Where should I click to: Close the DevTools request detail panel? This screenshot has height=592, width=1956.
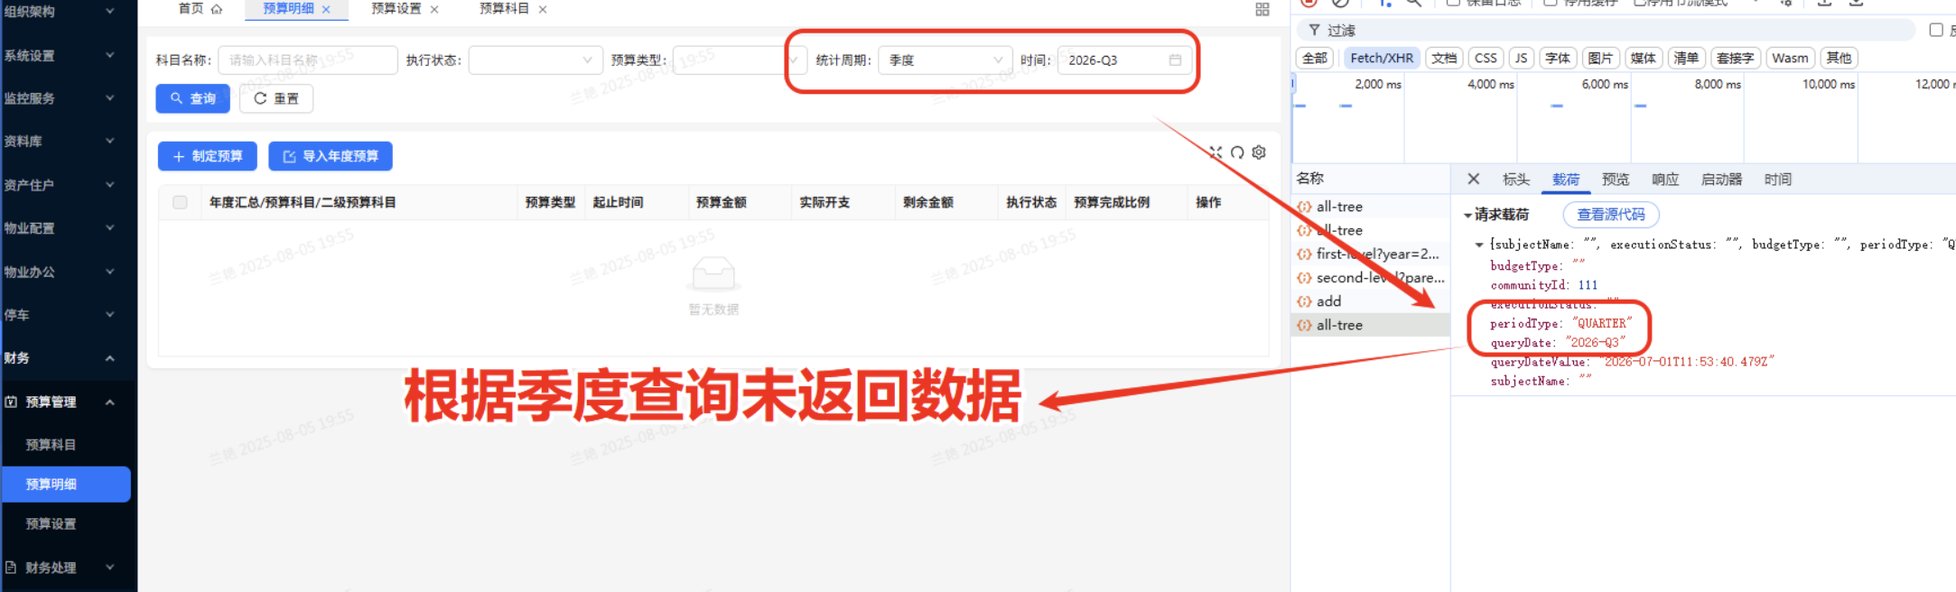(1473, 179)
